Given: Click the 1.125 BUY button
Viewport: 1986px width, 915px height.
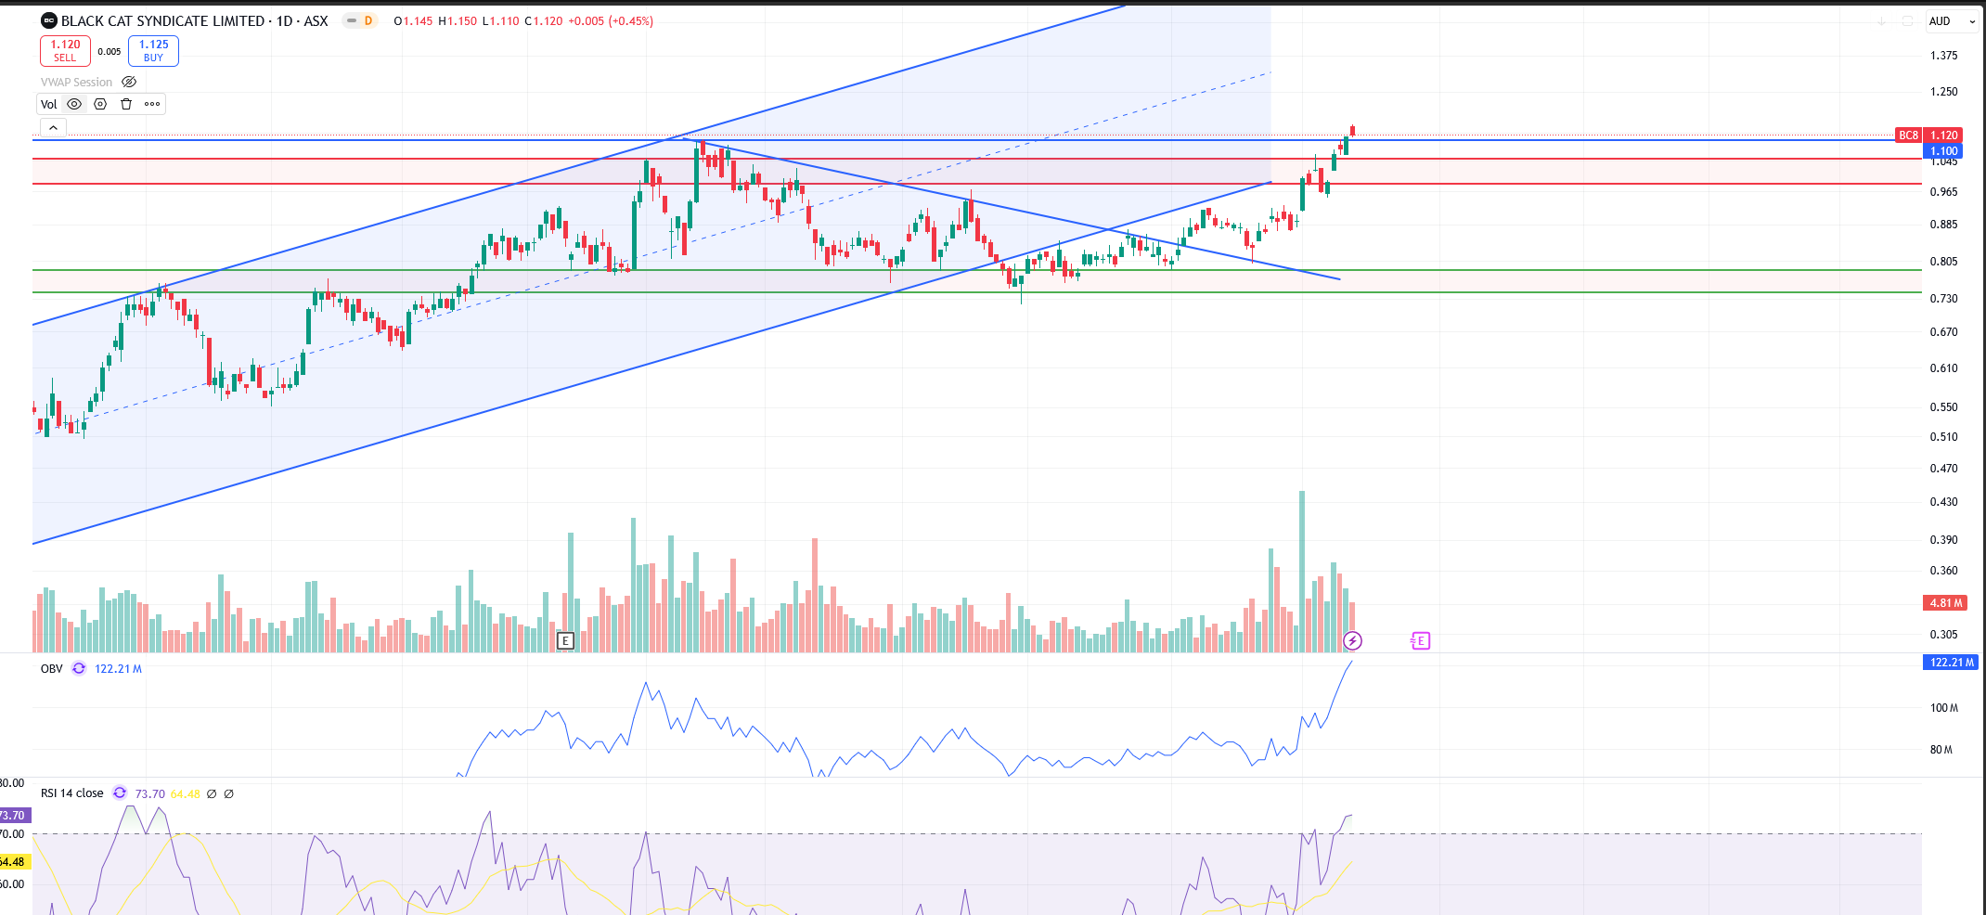Looking at the screenshot, I should pyautogui.click(x=153, y=50).
